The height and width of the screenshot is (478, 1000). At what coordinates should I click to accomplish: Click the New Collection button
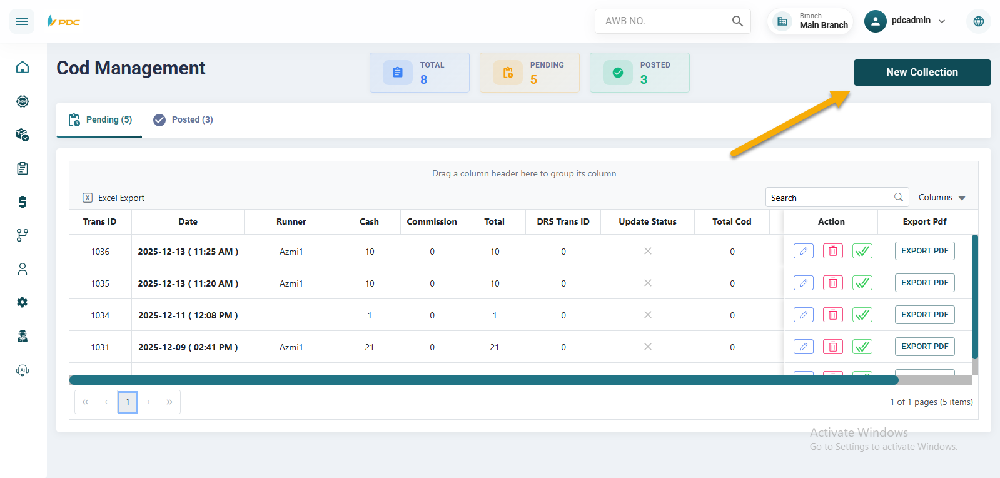[x=921, y=73]
